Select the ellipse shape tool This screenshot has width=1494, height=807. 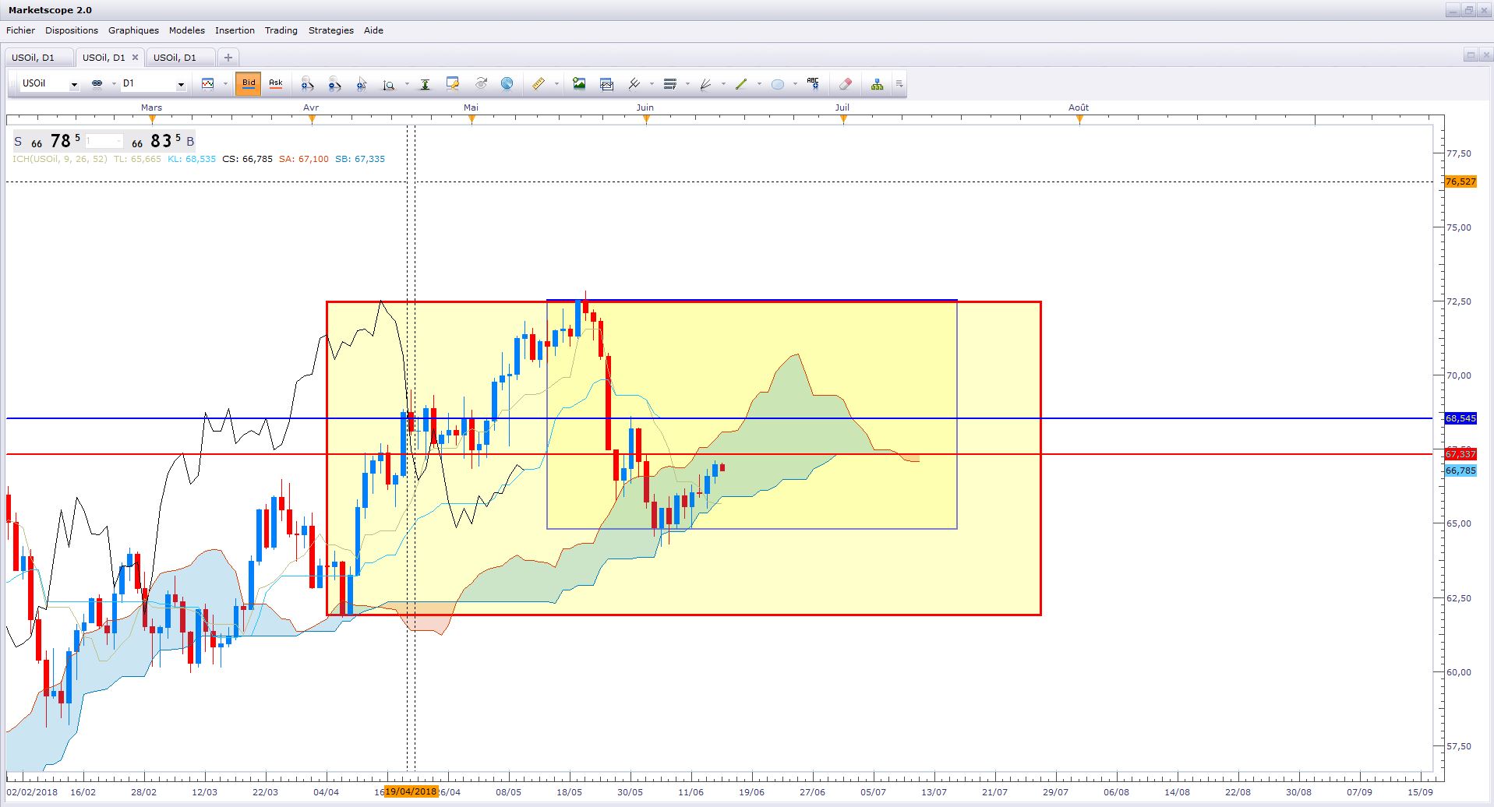point(778,84)
